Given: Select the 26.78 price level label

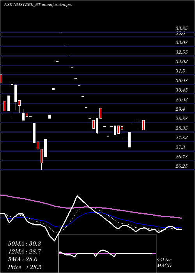Looking at the screenshot, I should (181, 157).
